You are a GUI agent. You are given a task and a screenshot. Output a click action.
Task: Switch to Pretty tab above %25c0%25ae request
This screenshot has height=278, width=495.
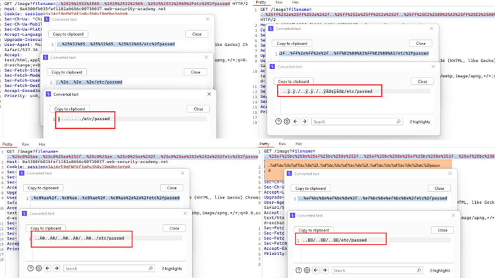tap(8, 144)
